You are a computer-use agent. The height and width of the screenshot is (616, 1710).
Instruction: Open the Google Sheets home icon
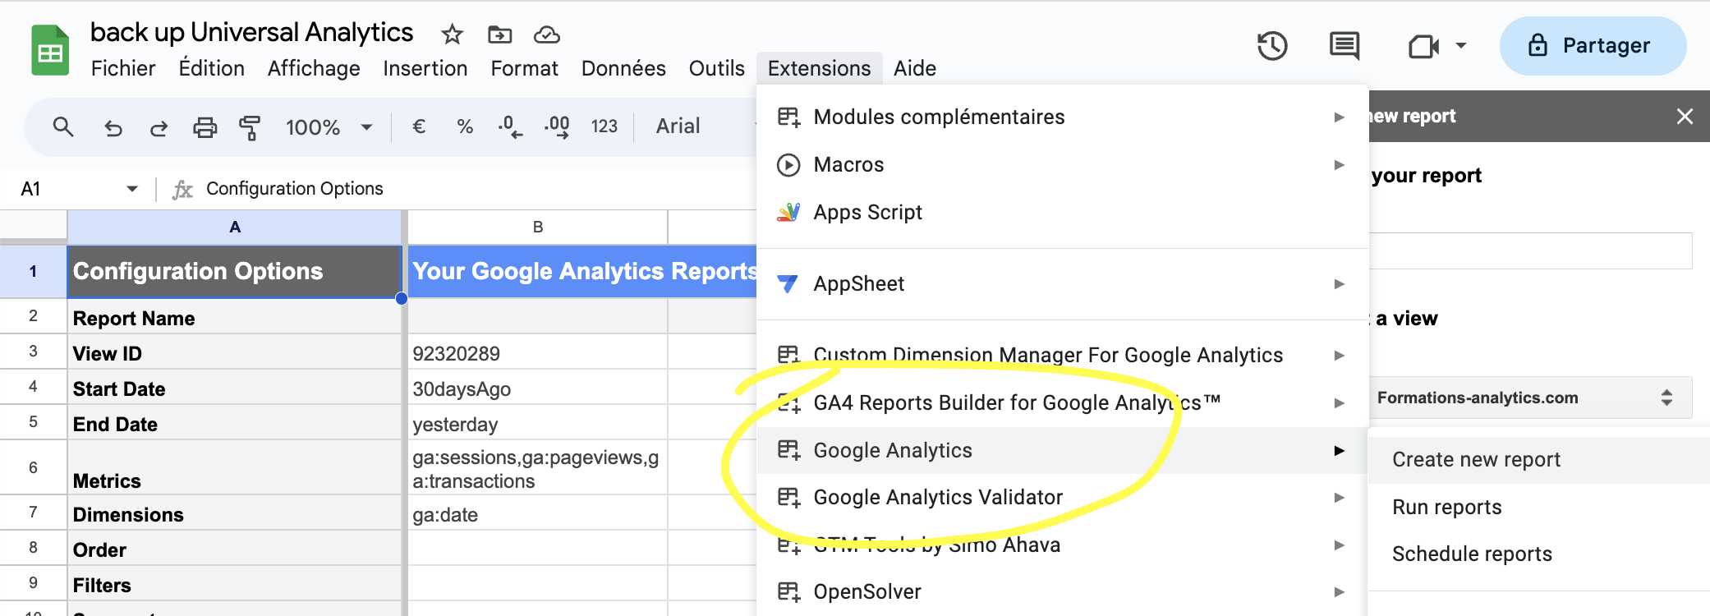pos(50,51)
